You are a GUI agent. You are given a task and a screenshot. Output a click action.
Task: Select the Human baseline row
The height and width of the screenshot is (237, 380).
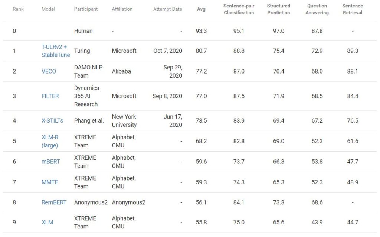pos(83,31)
